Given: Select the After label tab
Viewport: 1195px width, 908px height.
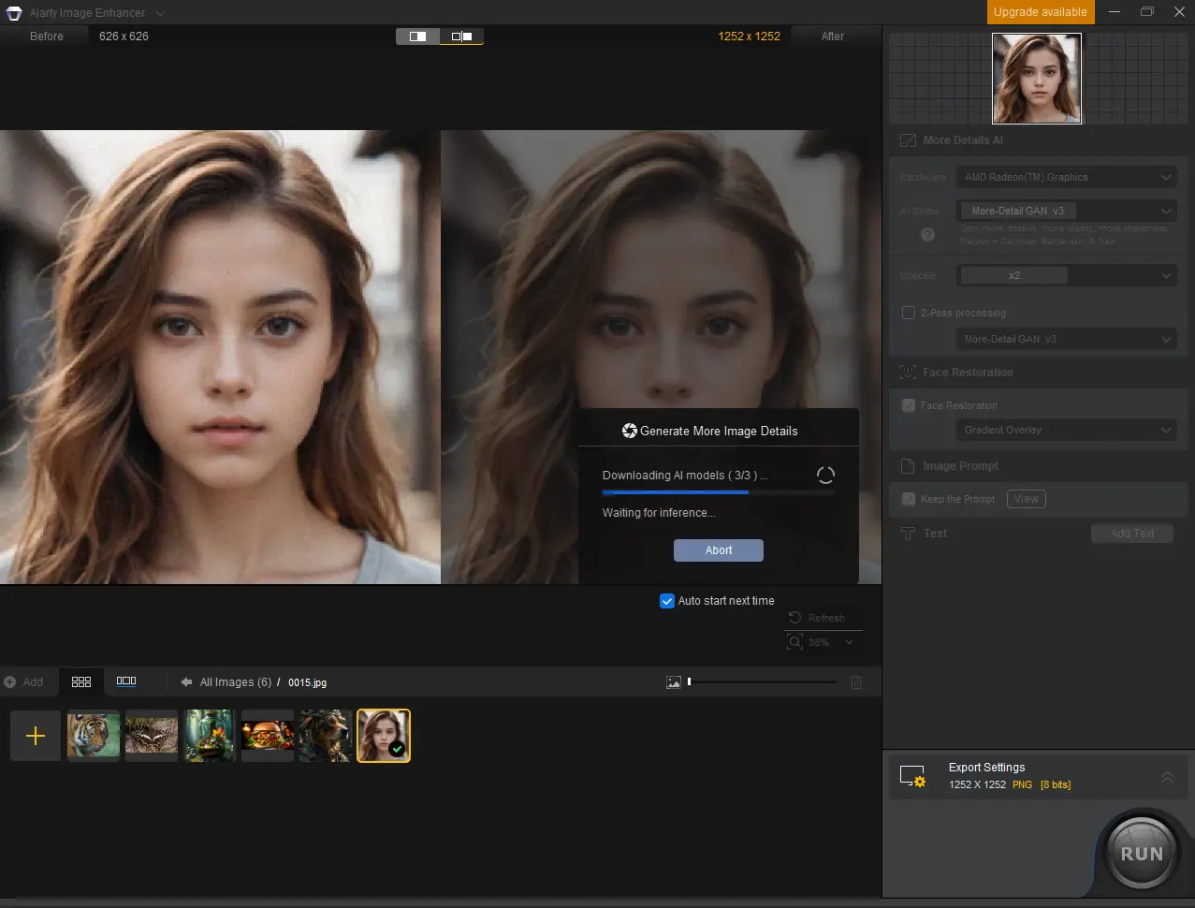Looking at the screenshot, I should [833, 37].
